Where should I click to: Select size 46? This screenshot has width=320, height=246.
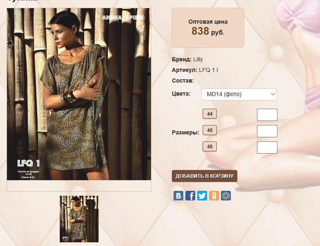210,130
